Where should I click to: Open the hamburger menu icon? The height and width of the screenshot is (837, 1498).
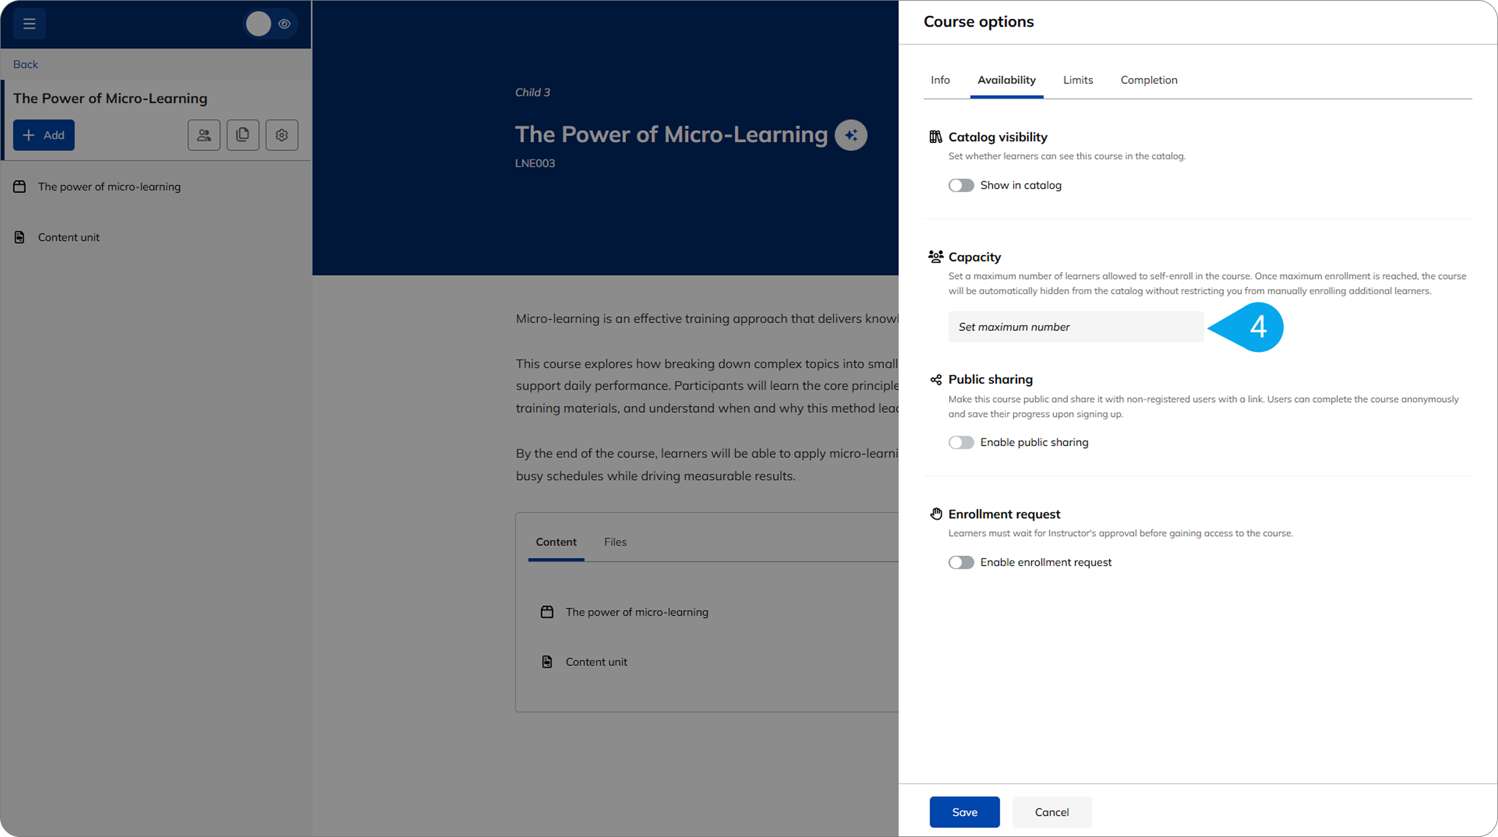(29, 24)
